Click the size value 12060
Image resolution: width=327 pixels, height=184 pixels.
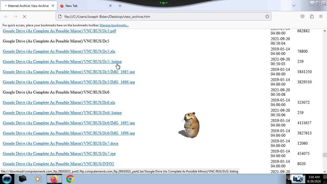pos(302,143)
